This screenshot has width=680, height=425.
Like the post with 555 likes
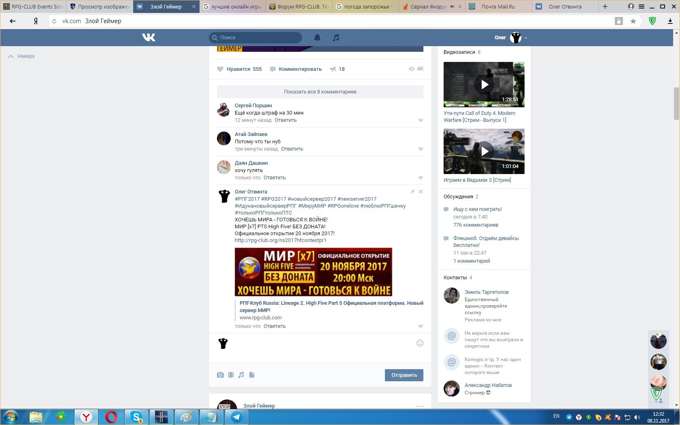[239, 69]
